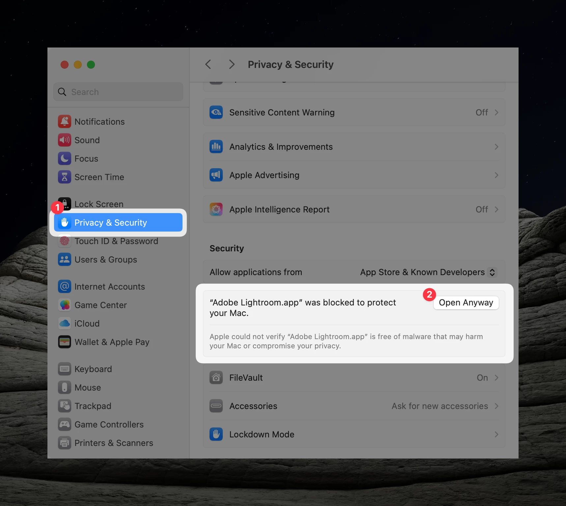Select Sound label in sidebar
The image size is (566, 506).
pos(87,140)
